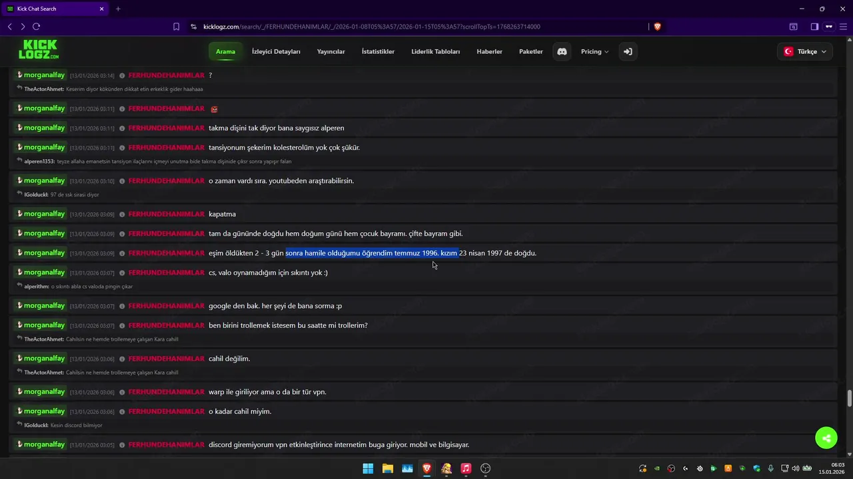853x479 pixels.
Task: Select the Arama nav tab
Action: [225, 51]
